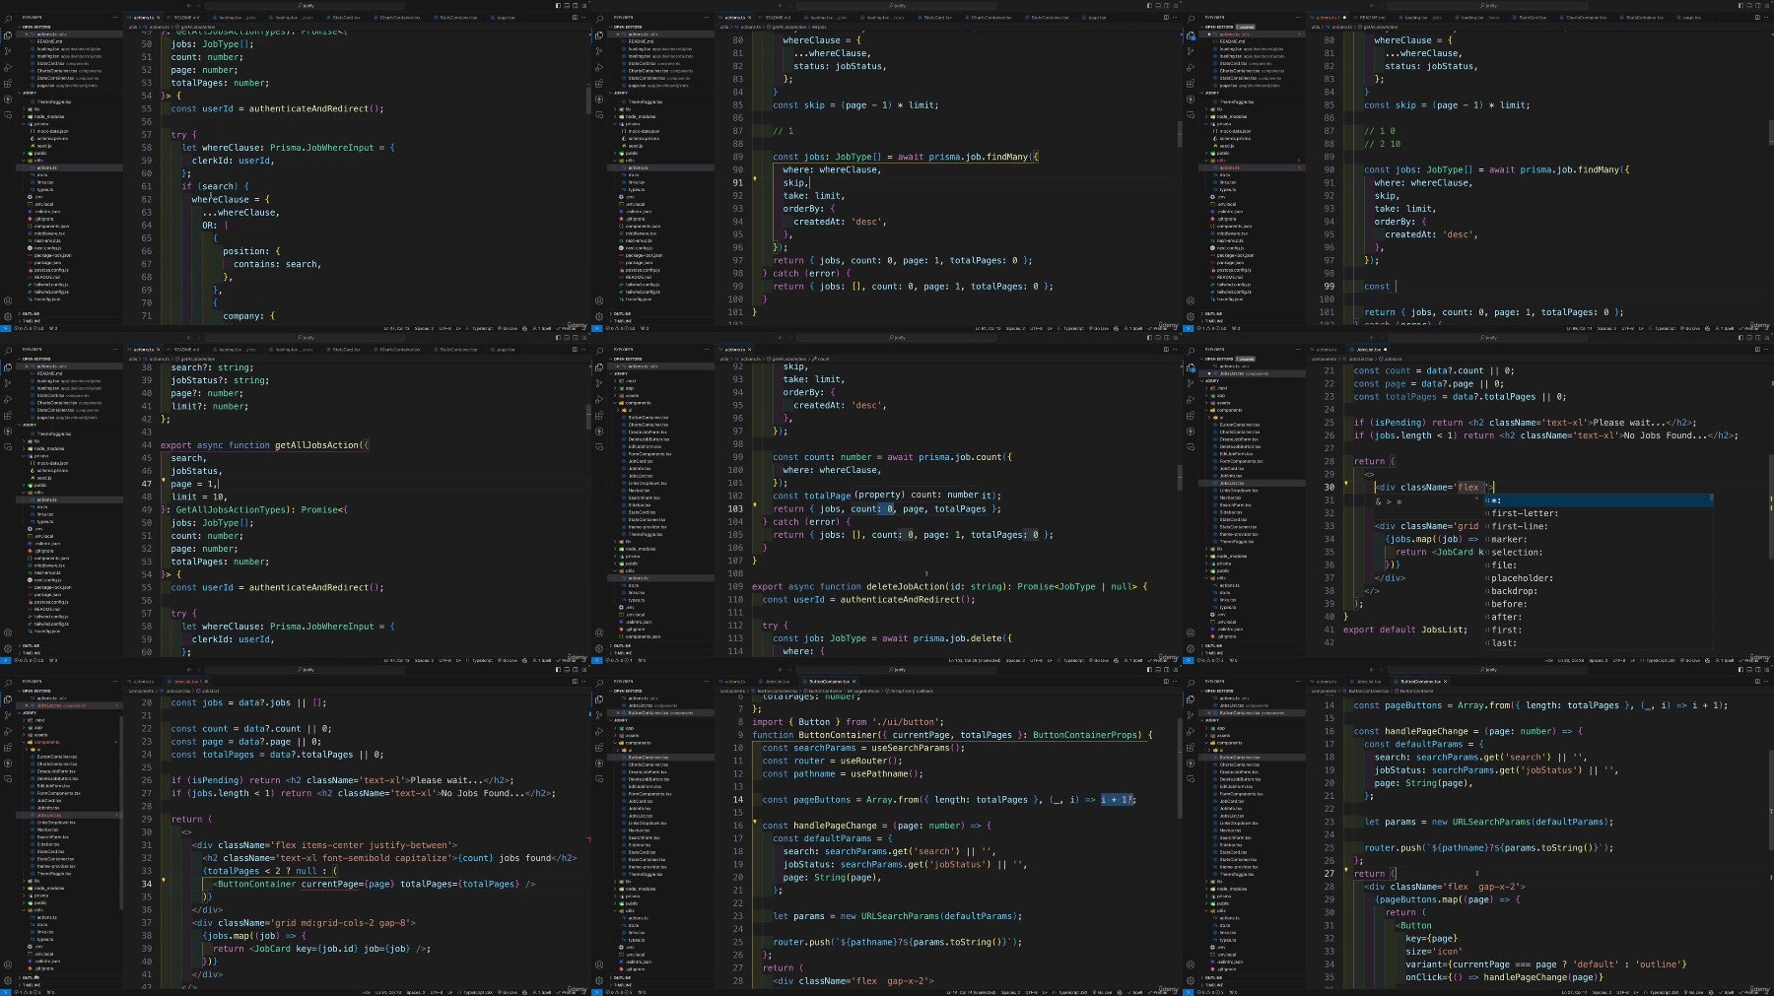Open Explorer More Actions in the 'company: {' window
1774x996 pixels.
coord(115,17)
